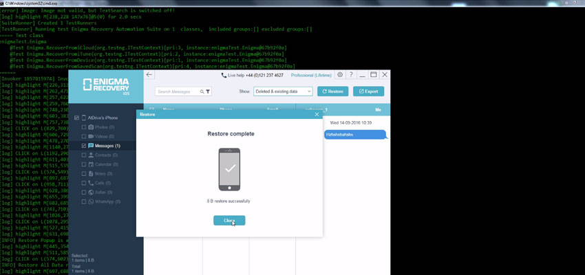Select the WhatsApp icon in sidebar
Screen dimensions: 585x275
91,201
